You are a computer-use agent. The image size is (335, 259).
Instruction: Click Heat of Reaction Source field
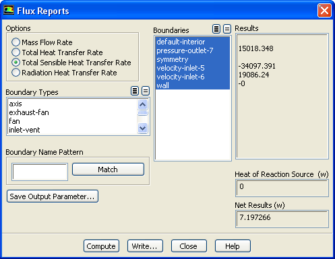click(x=282, y=188)
